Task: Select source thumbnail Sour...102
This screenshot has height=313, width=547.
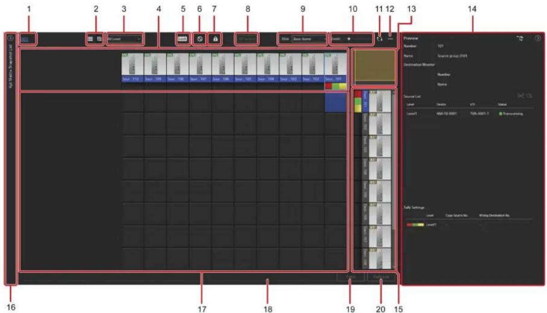Action: click(x=313, y=67)
